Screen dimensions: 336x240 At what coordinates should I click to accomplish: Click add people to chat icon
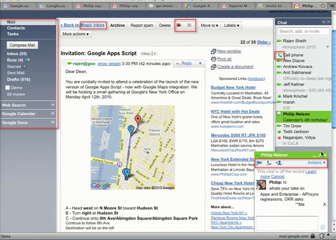pos(278,163)
